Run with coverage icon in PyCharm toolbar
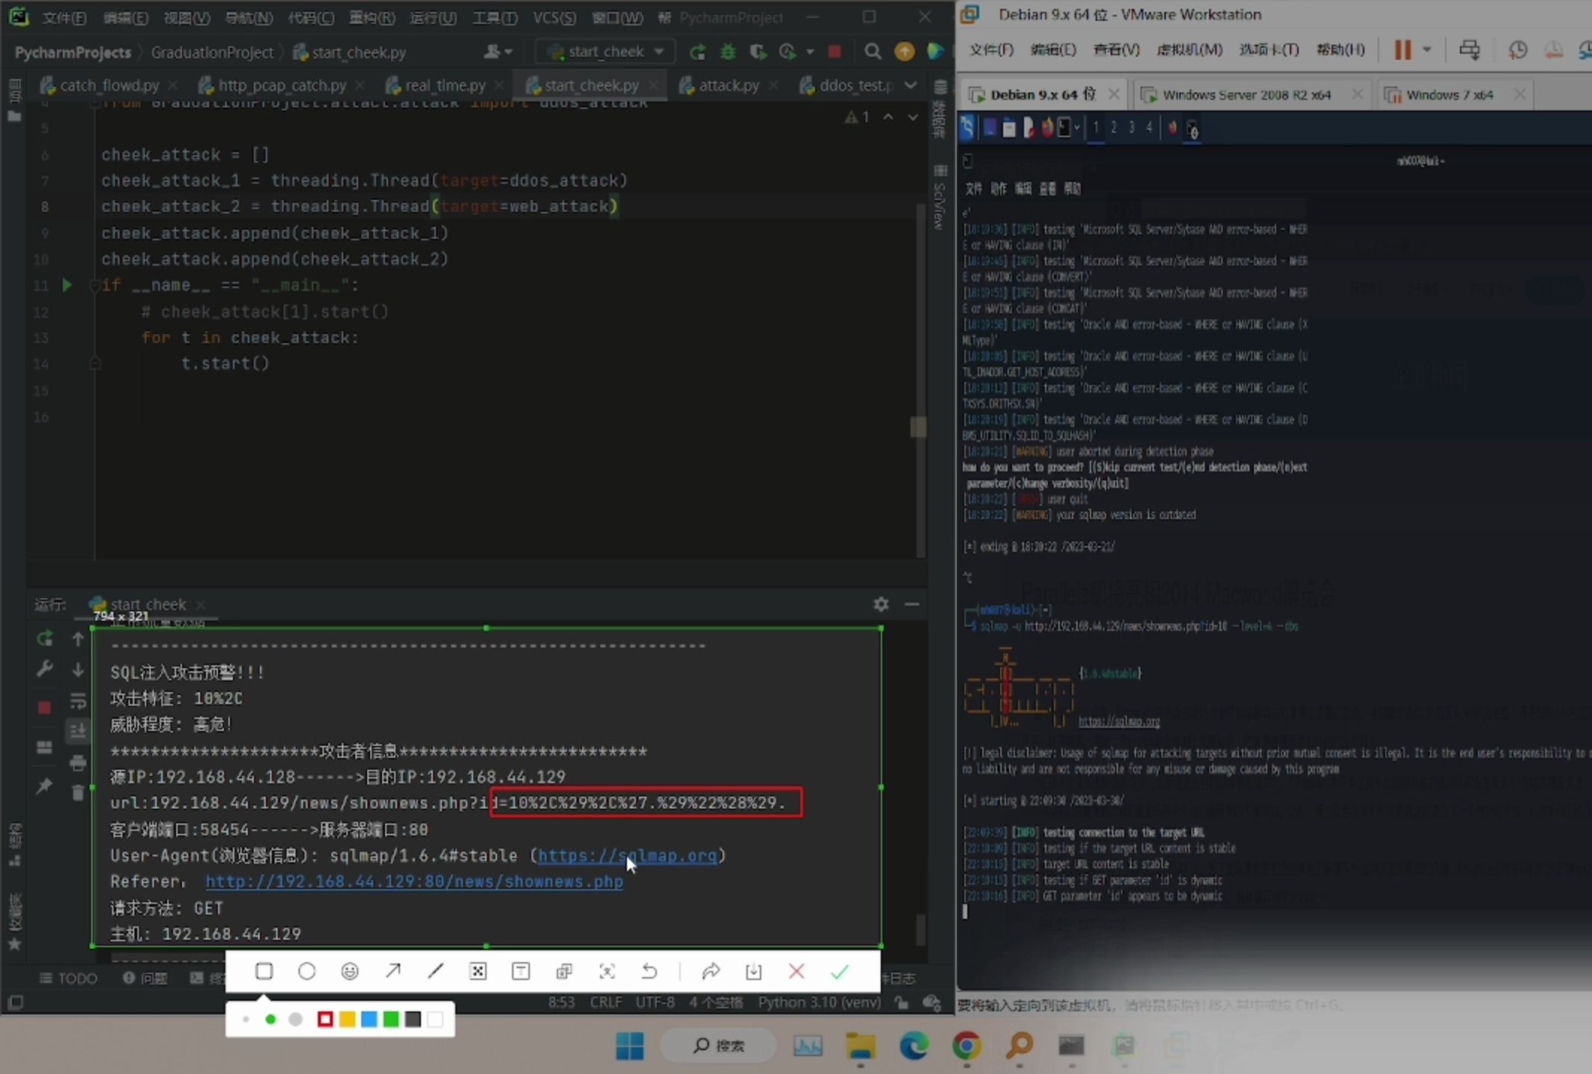 click(758, 51)
